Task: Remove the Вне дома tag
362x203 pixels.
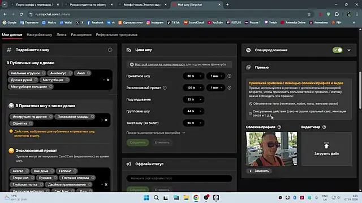Action: [52, 171]
